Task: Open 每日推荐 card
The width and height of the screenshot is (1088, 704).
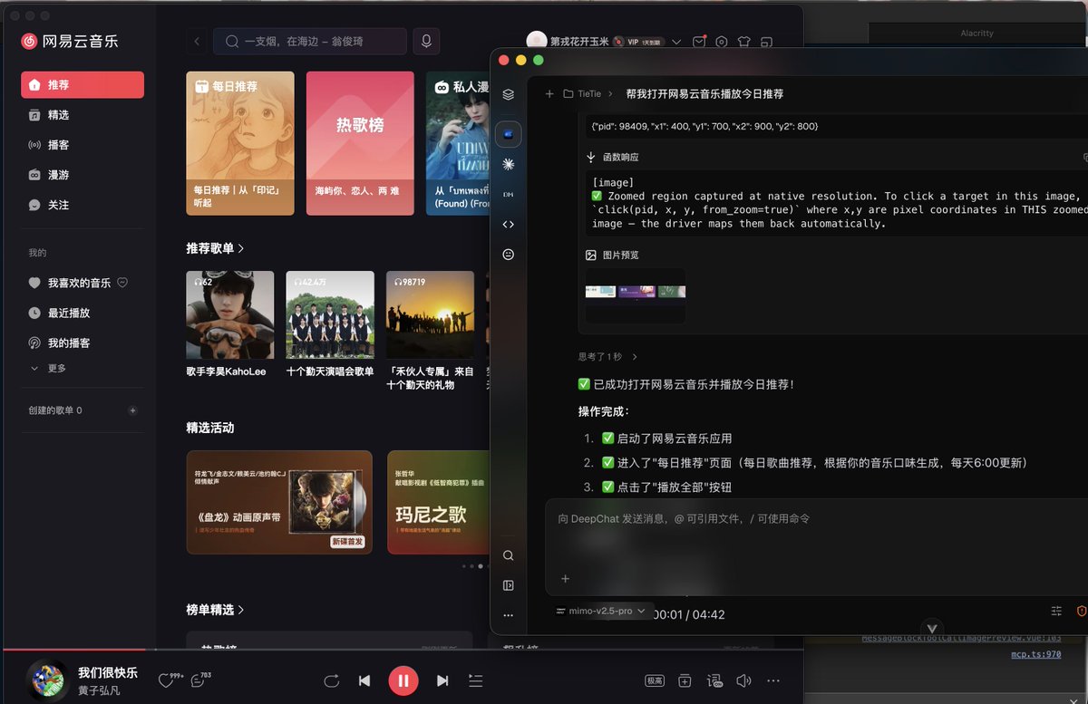Action: click(240, 143)
